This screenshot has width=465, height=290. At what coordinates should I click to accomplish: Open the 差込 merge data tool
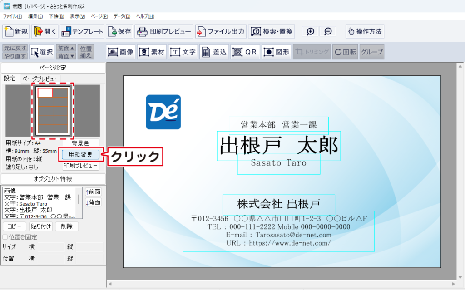click(214, 52)
